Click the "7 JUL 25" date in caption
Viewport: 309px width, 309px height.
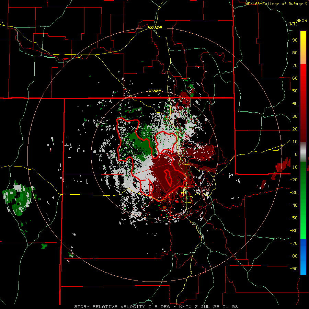207,307
